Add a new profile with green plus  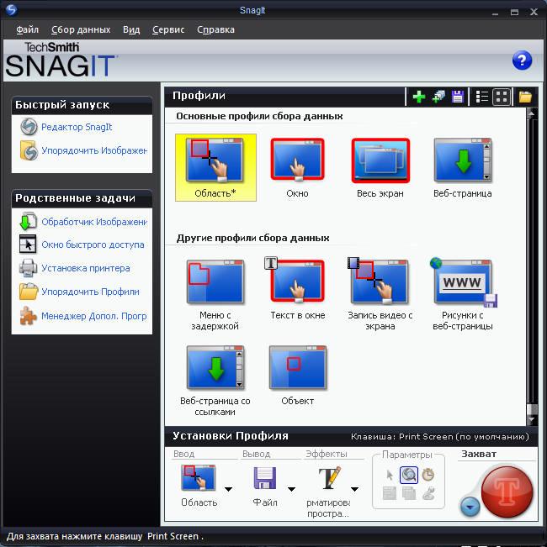418,97
